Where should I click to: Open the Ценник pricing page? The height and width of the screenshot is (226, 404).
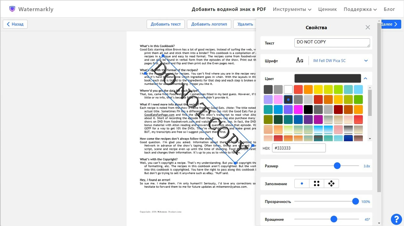point(327,9)
